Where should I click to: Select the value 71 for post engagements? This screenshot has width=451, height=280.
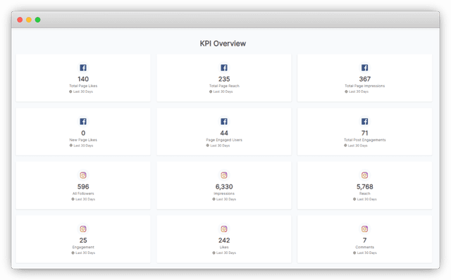[365, 133]
